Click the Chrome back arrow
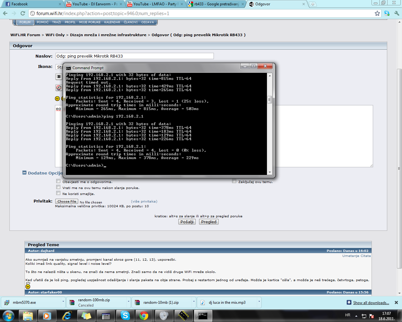402x322 pixels. pyautogui.click(x=5, y=14)
